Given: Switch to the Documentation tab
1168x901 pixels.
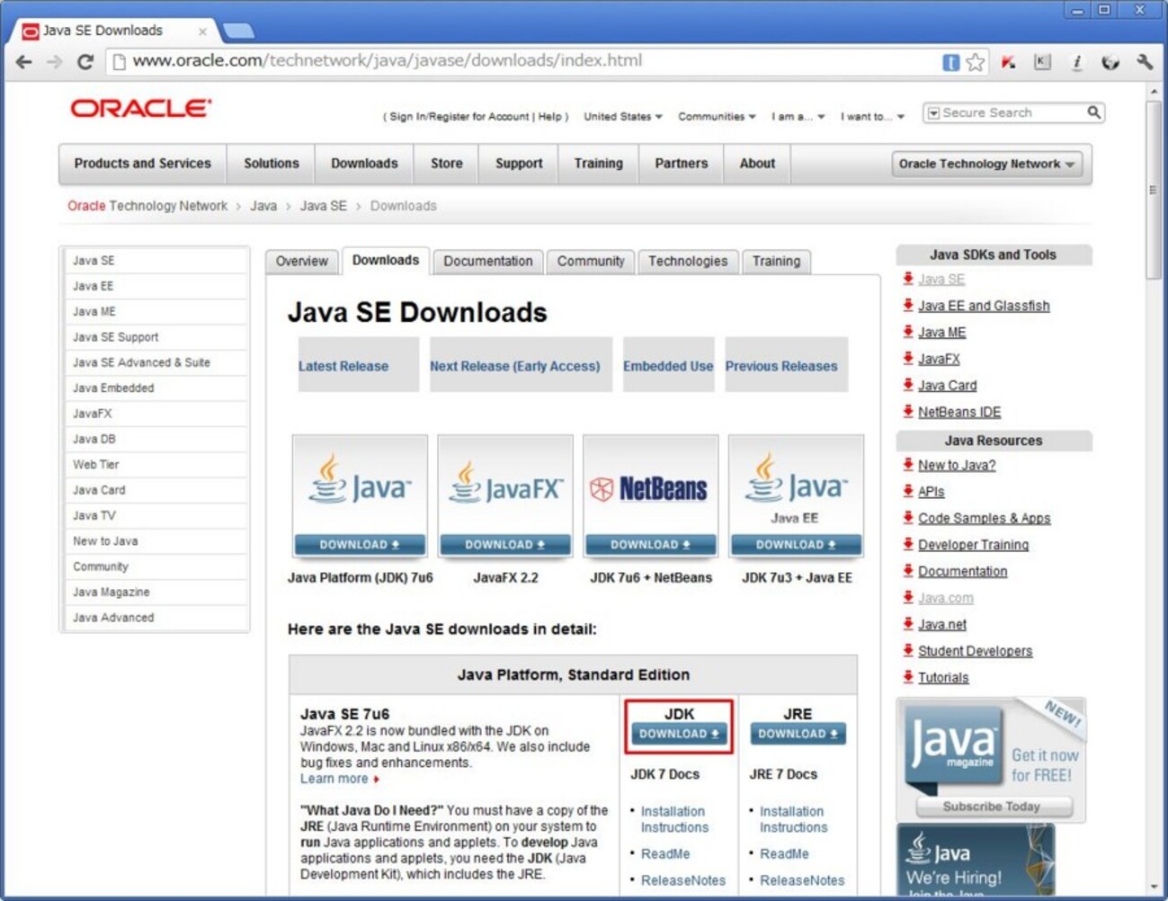Looking at the screenshot, I should (487, 261).
